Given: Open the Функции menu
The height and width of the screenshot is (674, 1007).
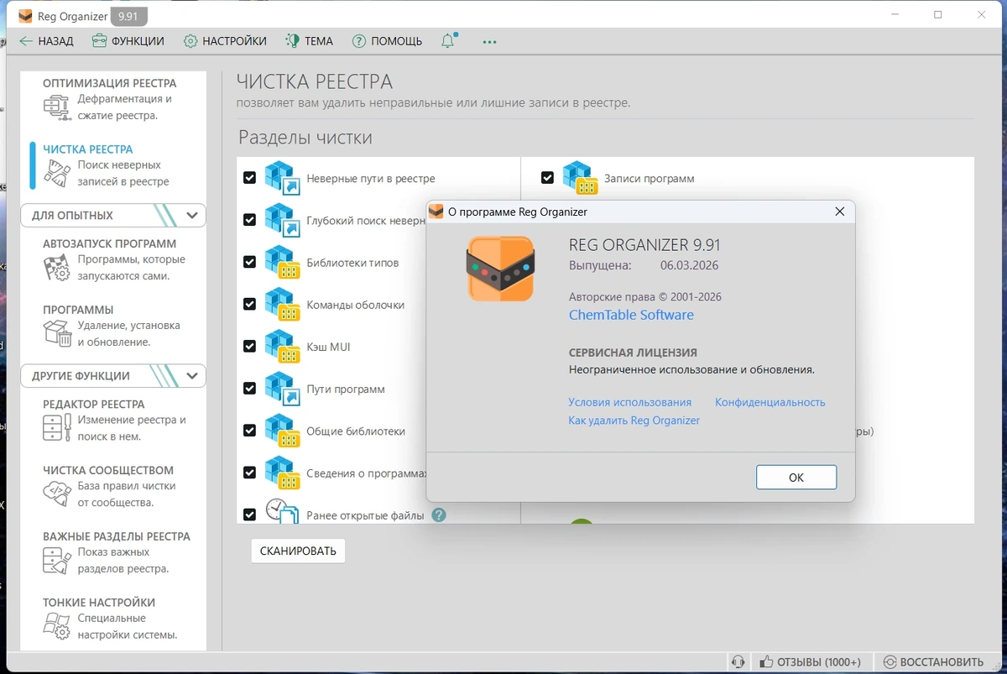Looking at the screenshot, I should (128, 41).
